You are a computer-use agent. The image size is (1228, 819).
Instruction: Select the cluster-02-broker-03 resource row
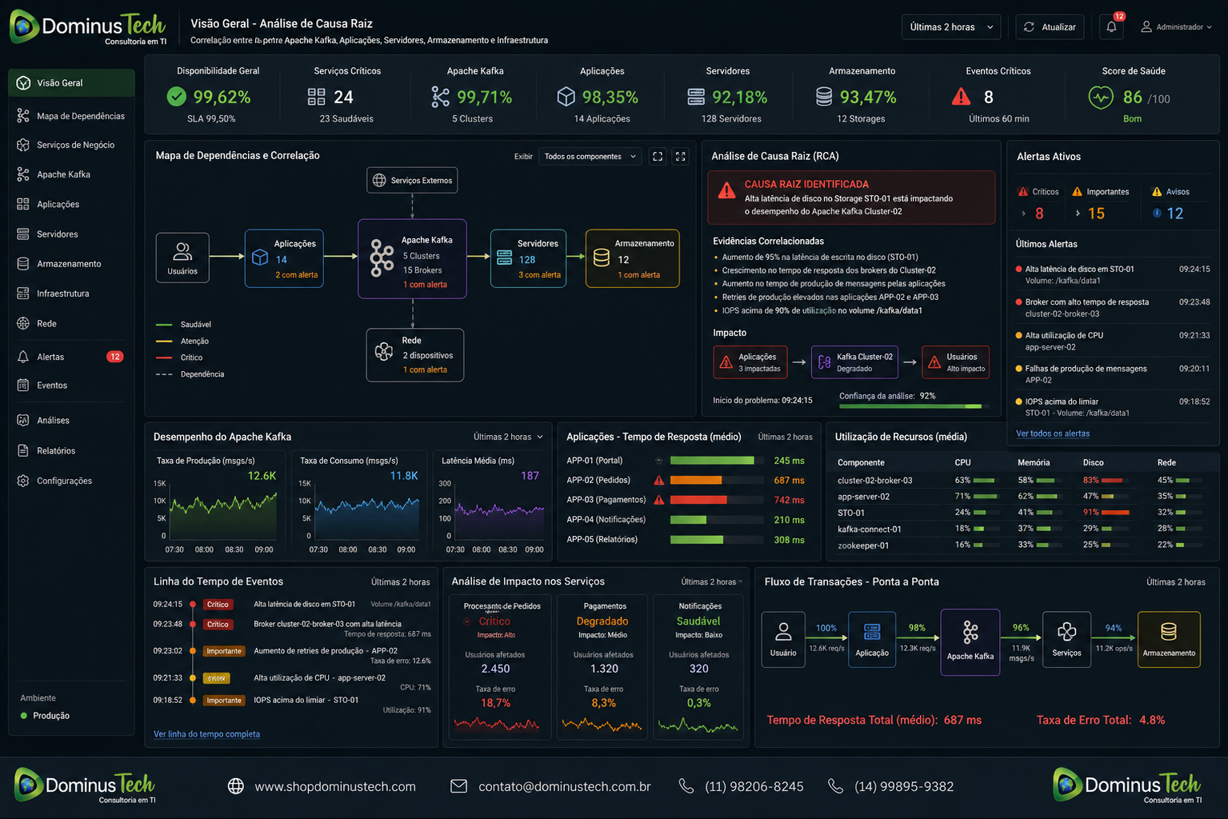pyautogui.click(x=1022, y=481)
